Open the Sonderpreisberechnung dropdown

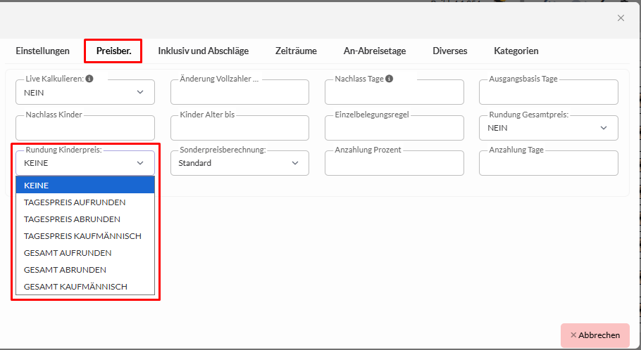239,163
